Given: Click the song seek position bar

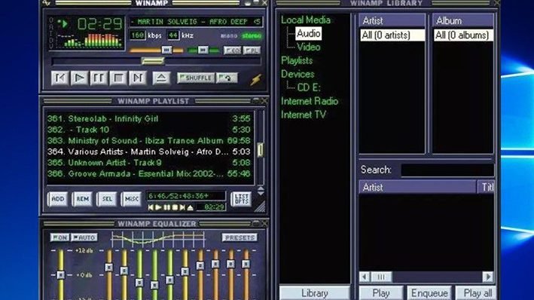Looking at the screenshot, I should click(x=157, y=61).
